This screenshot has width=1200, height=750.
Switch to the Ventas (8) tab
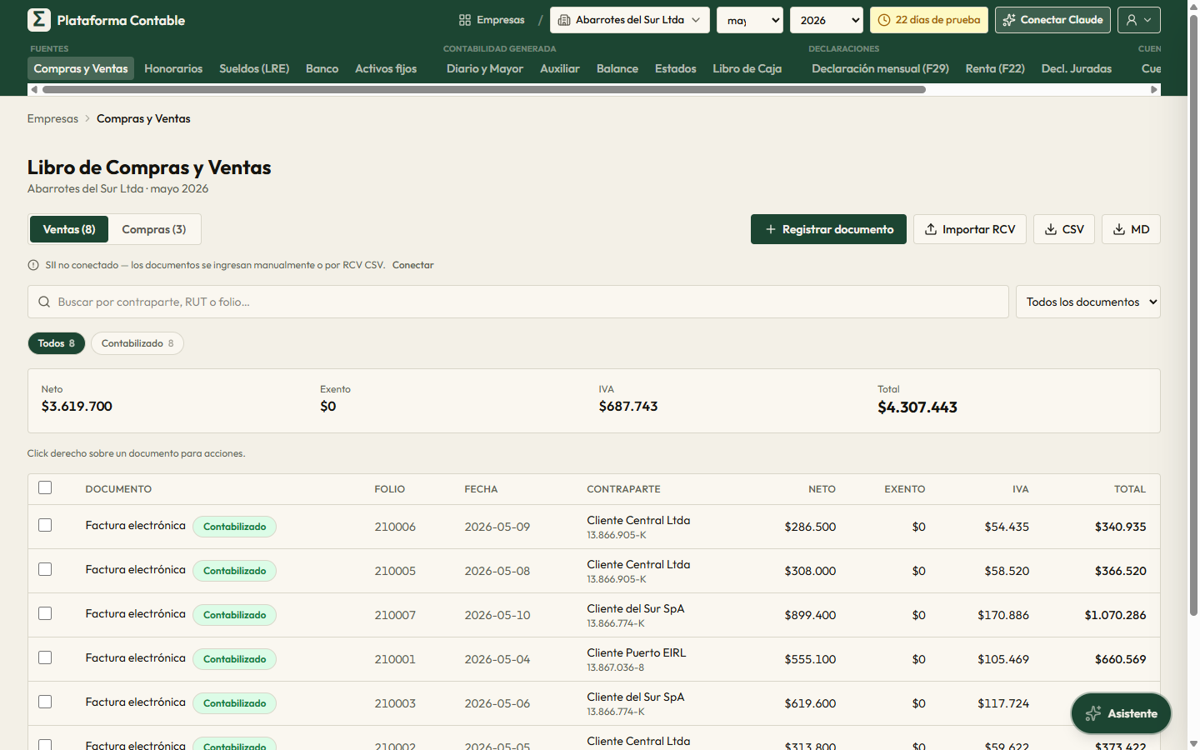(x=69, y=229)
